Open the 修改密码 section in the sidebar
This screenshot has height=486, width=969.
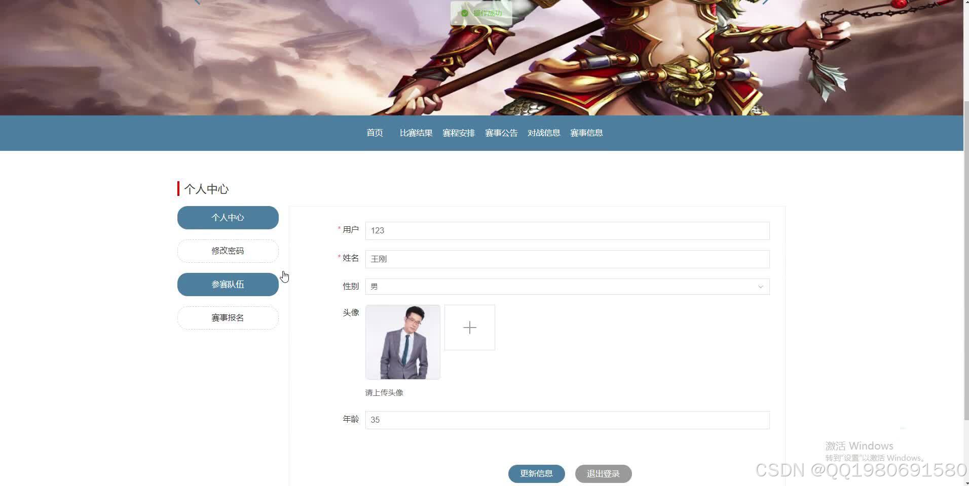point(228,251)
